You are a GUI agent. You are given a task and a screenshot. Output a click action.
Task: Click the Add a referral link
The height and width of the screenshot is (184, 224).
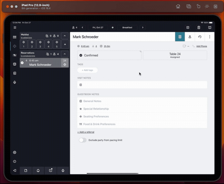[86, 132]
